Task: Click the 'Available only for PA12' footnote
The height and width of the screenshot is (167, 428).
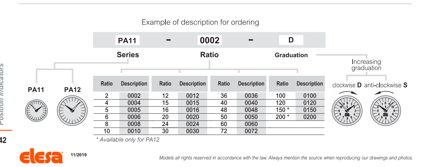Action: click(128, 139)
